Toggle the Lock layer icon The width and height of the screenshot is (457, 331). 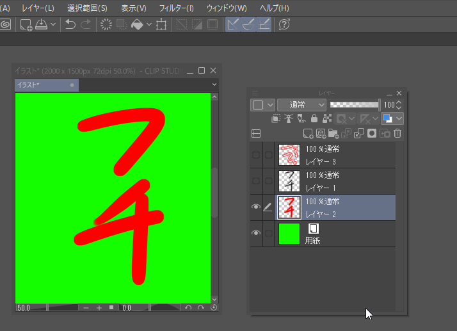point(314,118)
